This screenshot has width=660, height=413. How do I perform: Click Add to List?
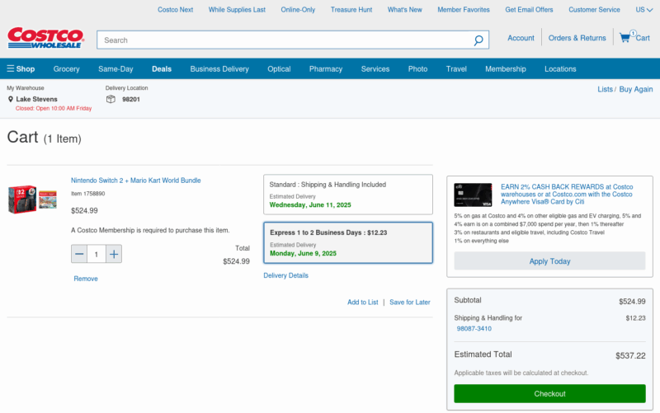[362, 303]
